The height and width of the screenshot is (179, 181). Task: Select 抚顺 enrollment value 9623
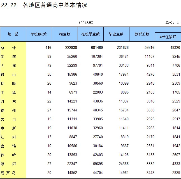tap(73, 83)
